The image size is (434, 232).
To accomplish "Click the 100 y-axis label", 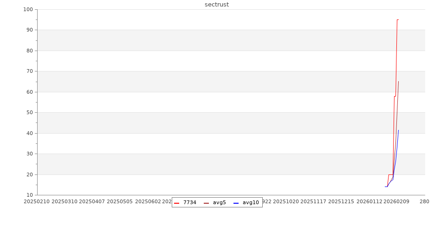I will click(28, 10).
